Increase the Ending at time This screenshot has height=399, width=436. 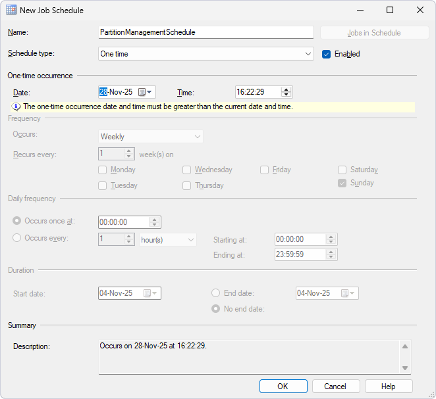coord(331,252)
